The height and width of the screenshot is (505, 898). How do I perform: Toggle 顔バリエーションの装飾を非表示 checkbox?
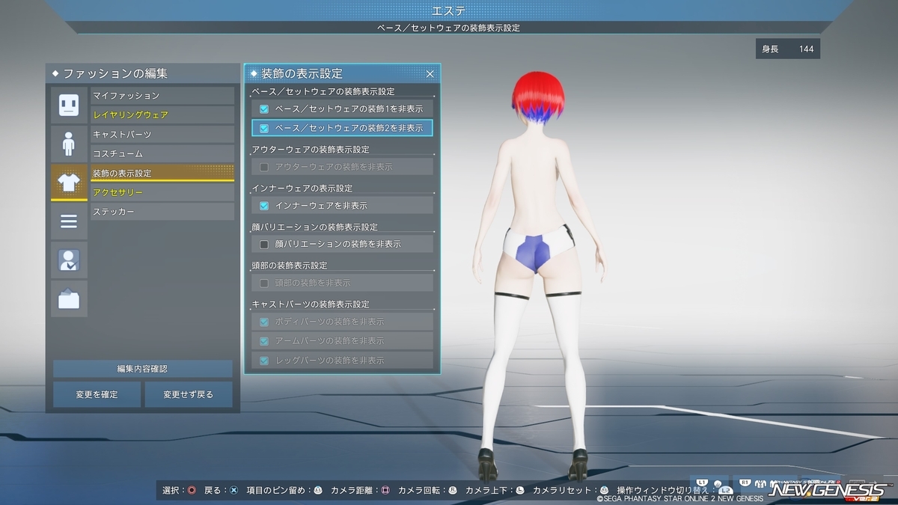pyautogui.click(x=264, y=244)
